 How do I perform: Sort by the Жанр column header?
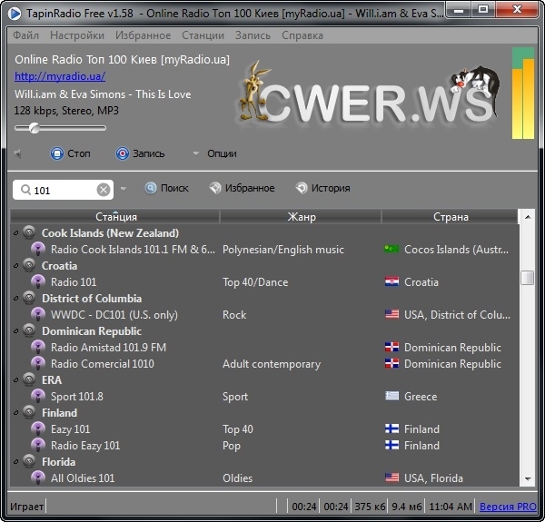(301, 217)
